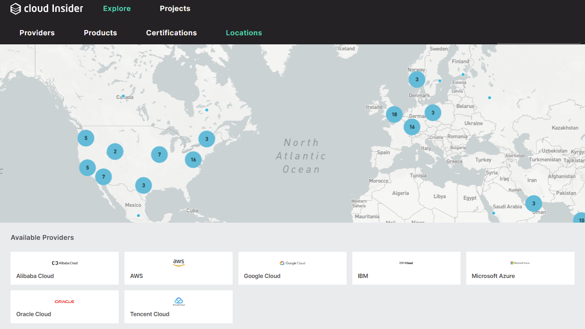Open the AWS provider card

178,268
